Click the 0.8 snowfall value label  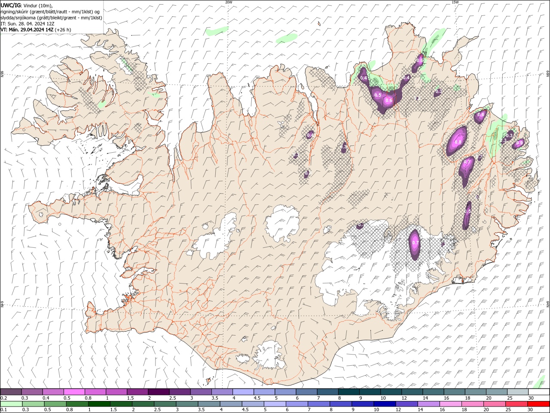(458, 142)
